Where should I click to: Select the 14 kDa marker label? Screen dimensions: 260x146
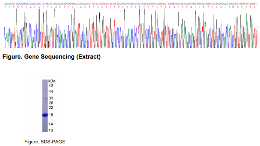(51, 124)
